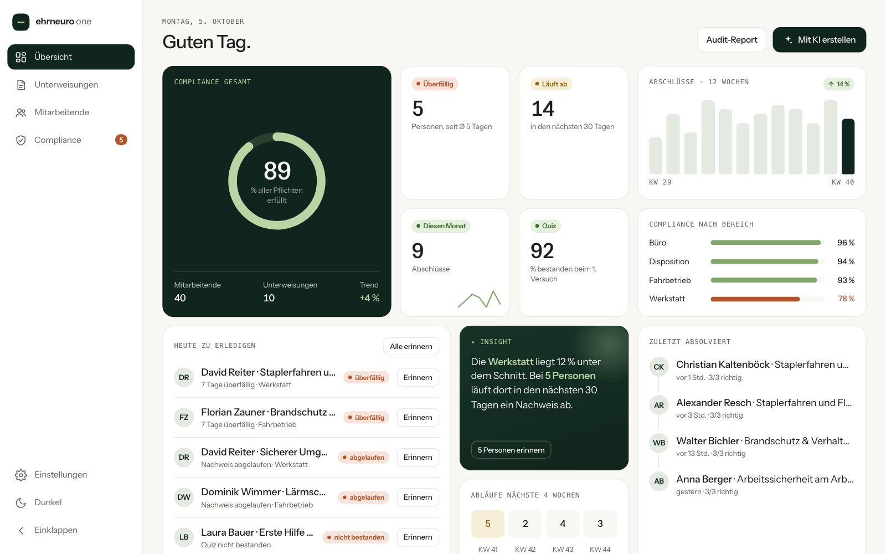Click the dark KW 40 bar in Abschlüsse chart
886x554 pixels.
click(848, 146)
